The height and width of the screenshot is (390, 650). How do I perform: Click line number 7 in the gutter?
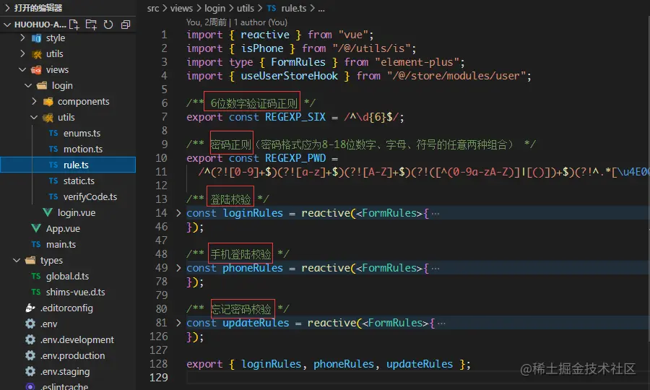[x=164, y=117]
